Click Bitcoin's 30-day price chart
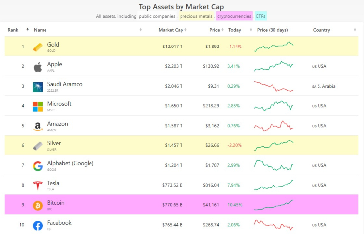 pyautogui.click(x=273, y=205)
